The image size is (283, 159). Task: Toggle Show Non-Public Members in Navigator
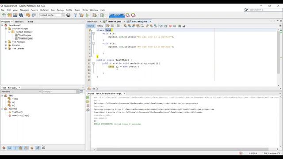coord(21,148)
